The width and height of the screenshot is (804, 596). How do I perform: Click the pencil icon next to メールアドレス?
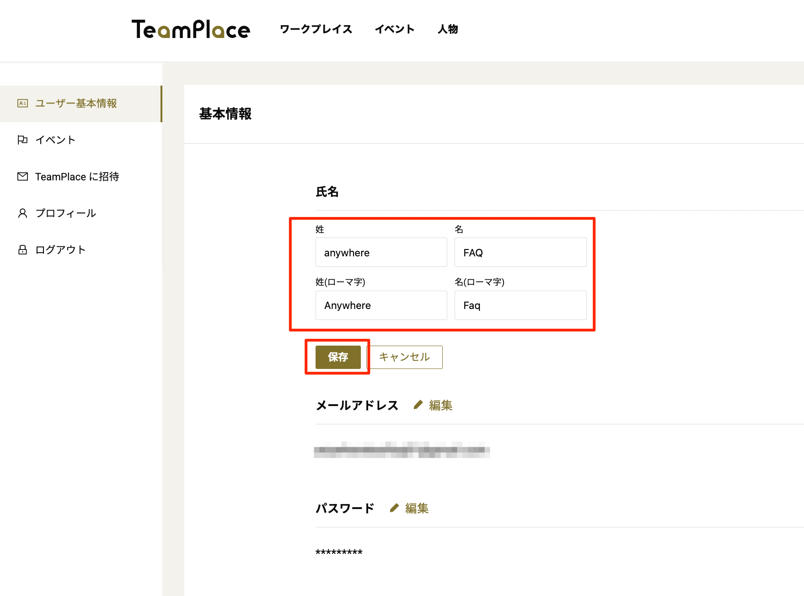coord(418,405)
